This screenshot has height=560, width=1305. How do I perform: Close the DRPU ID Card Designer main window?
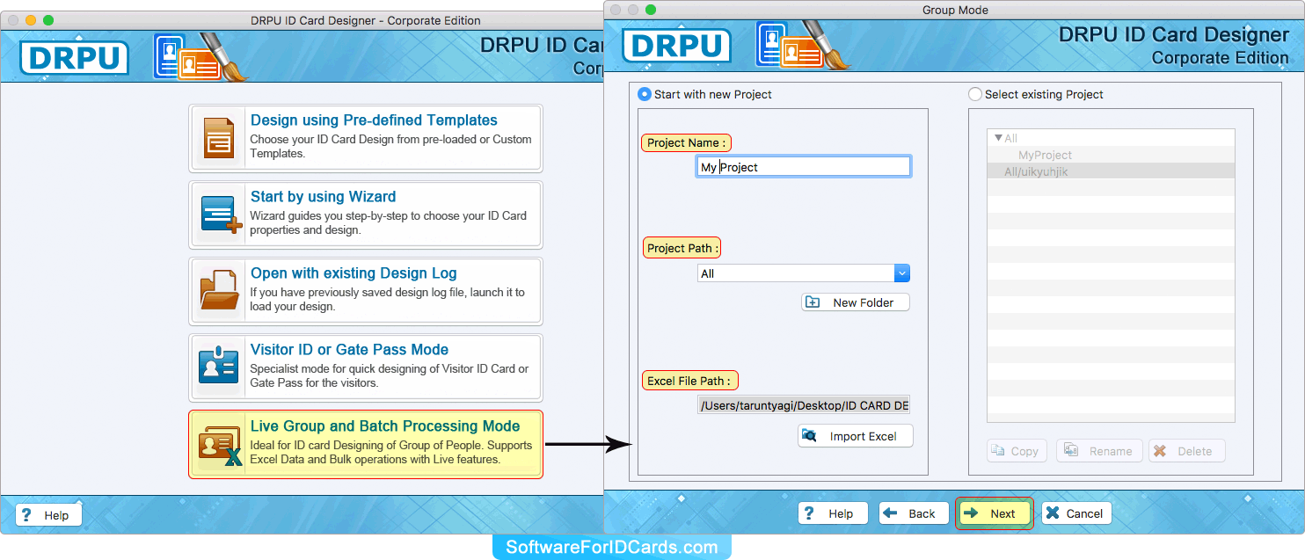pos(13,20)
